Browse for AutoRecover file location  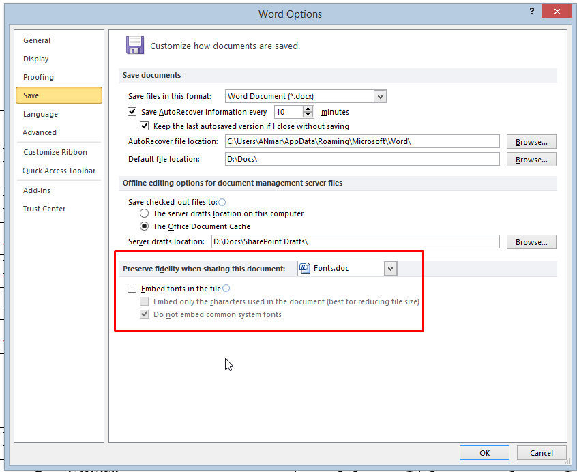click(x=531, y=142)
